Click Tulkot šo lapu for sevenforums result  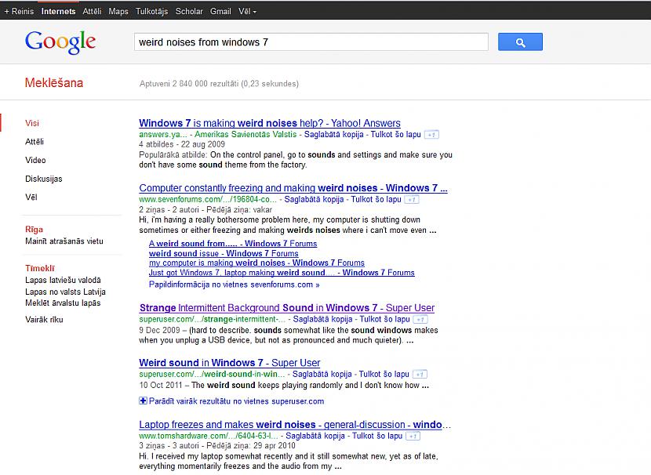click(x=376, y=199)
